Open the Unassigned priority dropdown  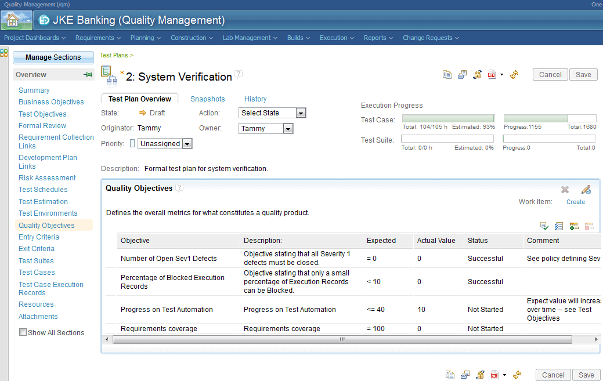pos(186,143)
